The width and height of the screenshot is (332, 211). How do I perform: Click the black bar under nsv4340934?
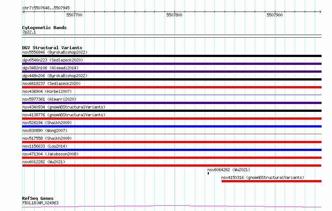pos(172,111)
